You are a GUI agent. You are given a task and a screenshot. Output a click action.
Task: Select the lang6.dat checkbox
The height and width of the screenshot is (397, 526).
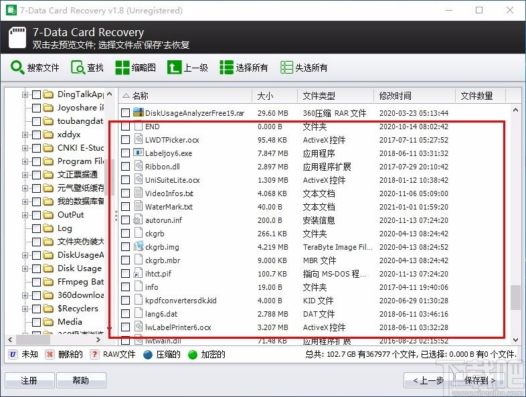click(x=125, y=314)
